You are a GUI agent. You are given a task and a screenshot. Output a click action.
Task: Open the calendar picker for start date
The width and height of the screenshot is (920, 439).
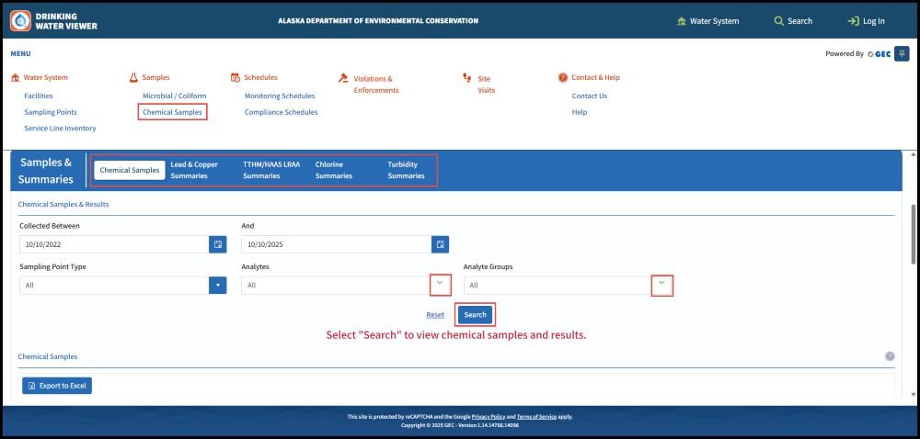218,244
